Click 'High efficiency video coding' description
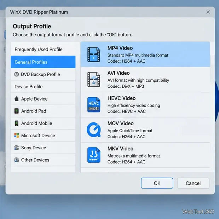 134,105
